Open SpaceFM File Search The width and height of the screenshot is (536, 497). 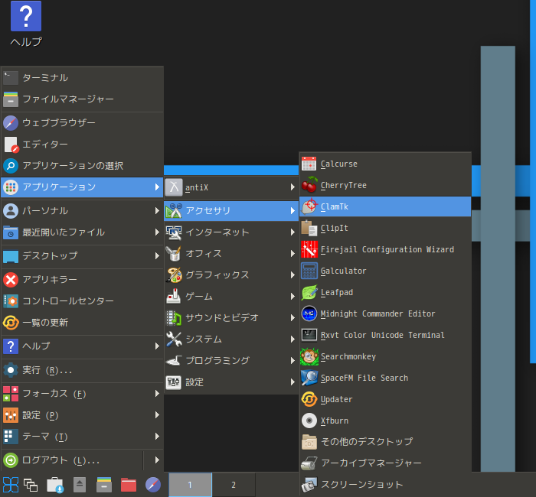385,378
